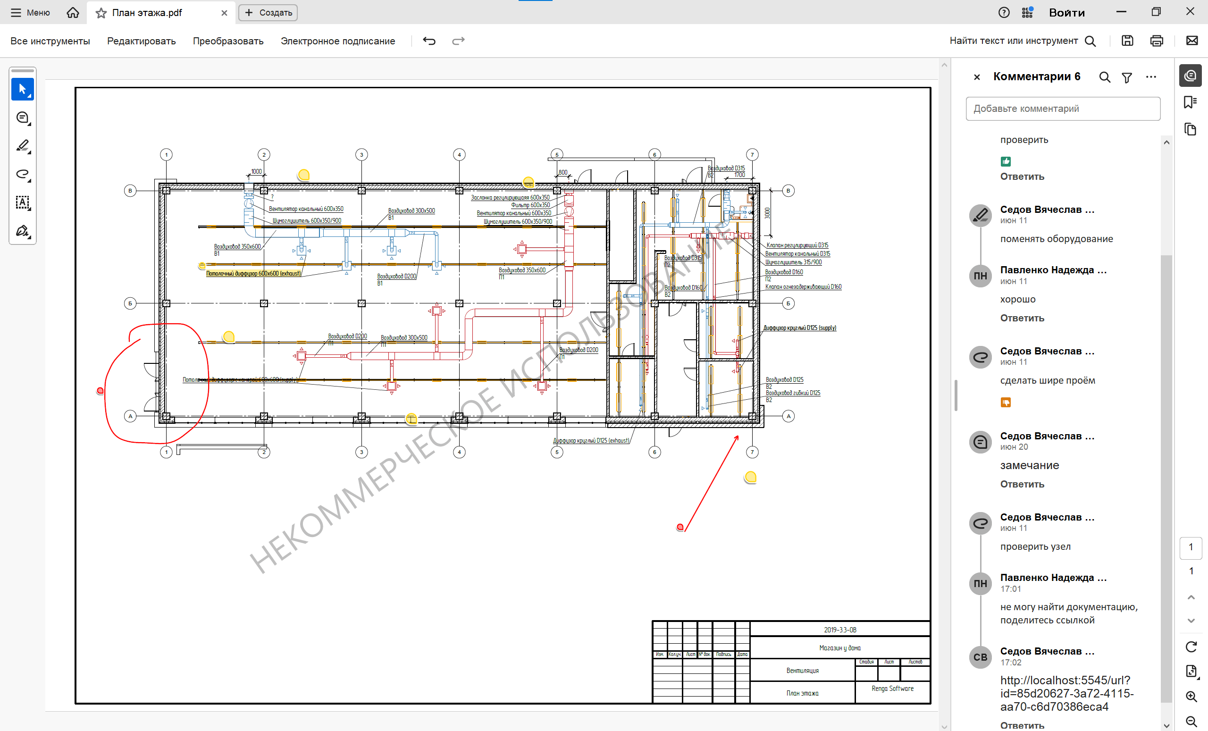Select the freehand draw tool
This screenshot has width=1208, height=731.
pos(22,174)
